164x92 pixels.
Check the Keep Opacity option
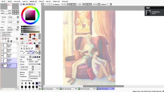pyautogui.click(x=29, y=78)
